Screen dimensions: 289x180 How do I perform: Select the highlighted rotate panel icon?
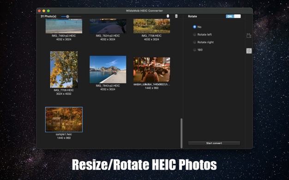coord(249,51)
